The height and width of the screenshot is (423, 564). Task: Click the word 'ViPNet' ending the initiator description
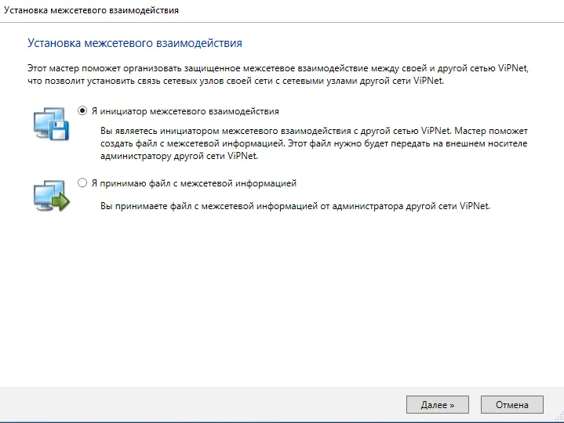point(243,156)
